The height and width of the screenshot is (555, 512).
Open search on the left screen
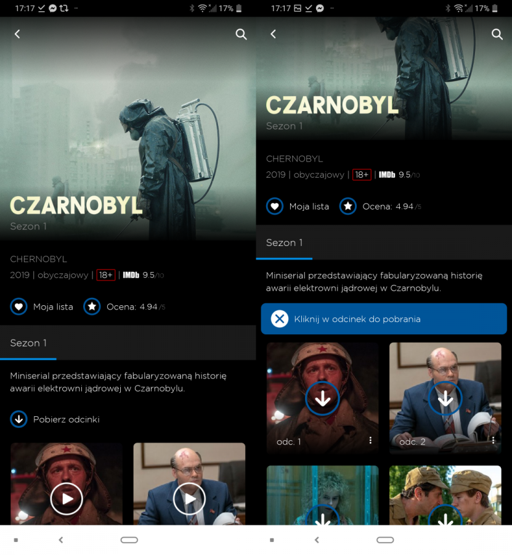point(241,34)
